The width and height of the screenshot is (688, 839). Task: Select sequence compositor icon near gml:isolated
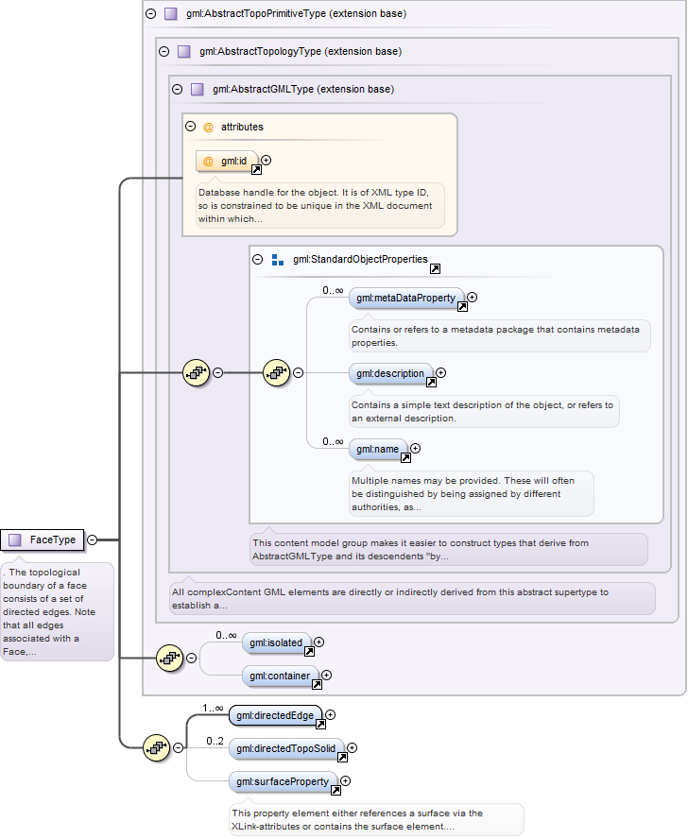[x=170, y=659]
